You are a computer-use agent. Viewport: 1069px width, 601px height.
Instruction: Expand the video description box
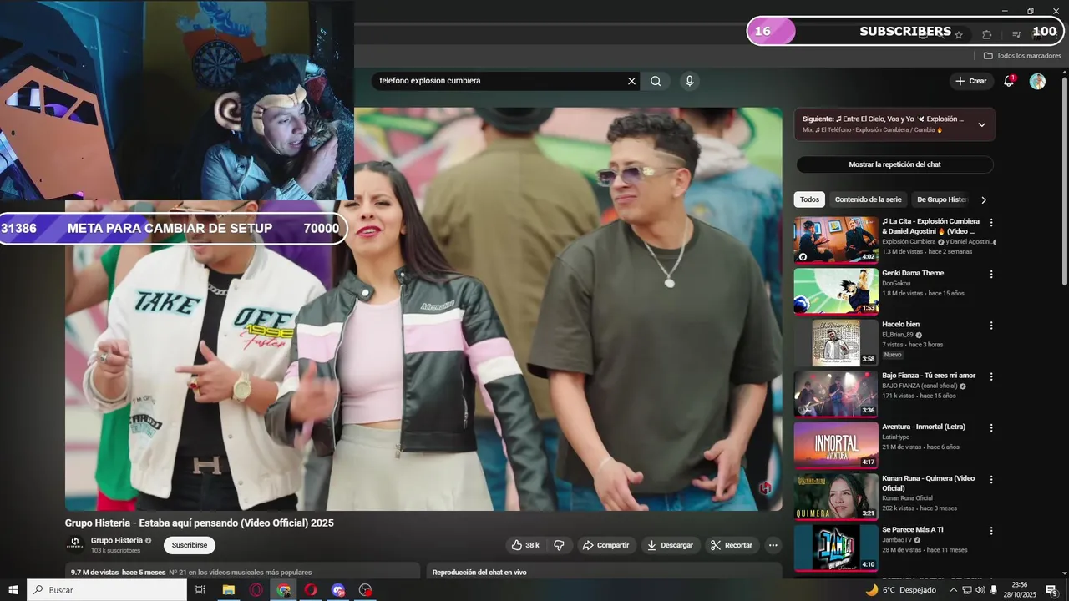coord(242,571)
